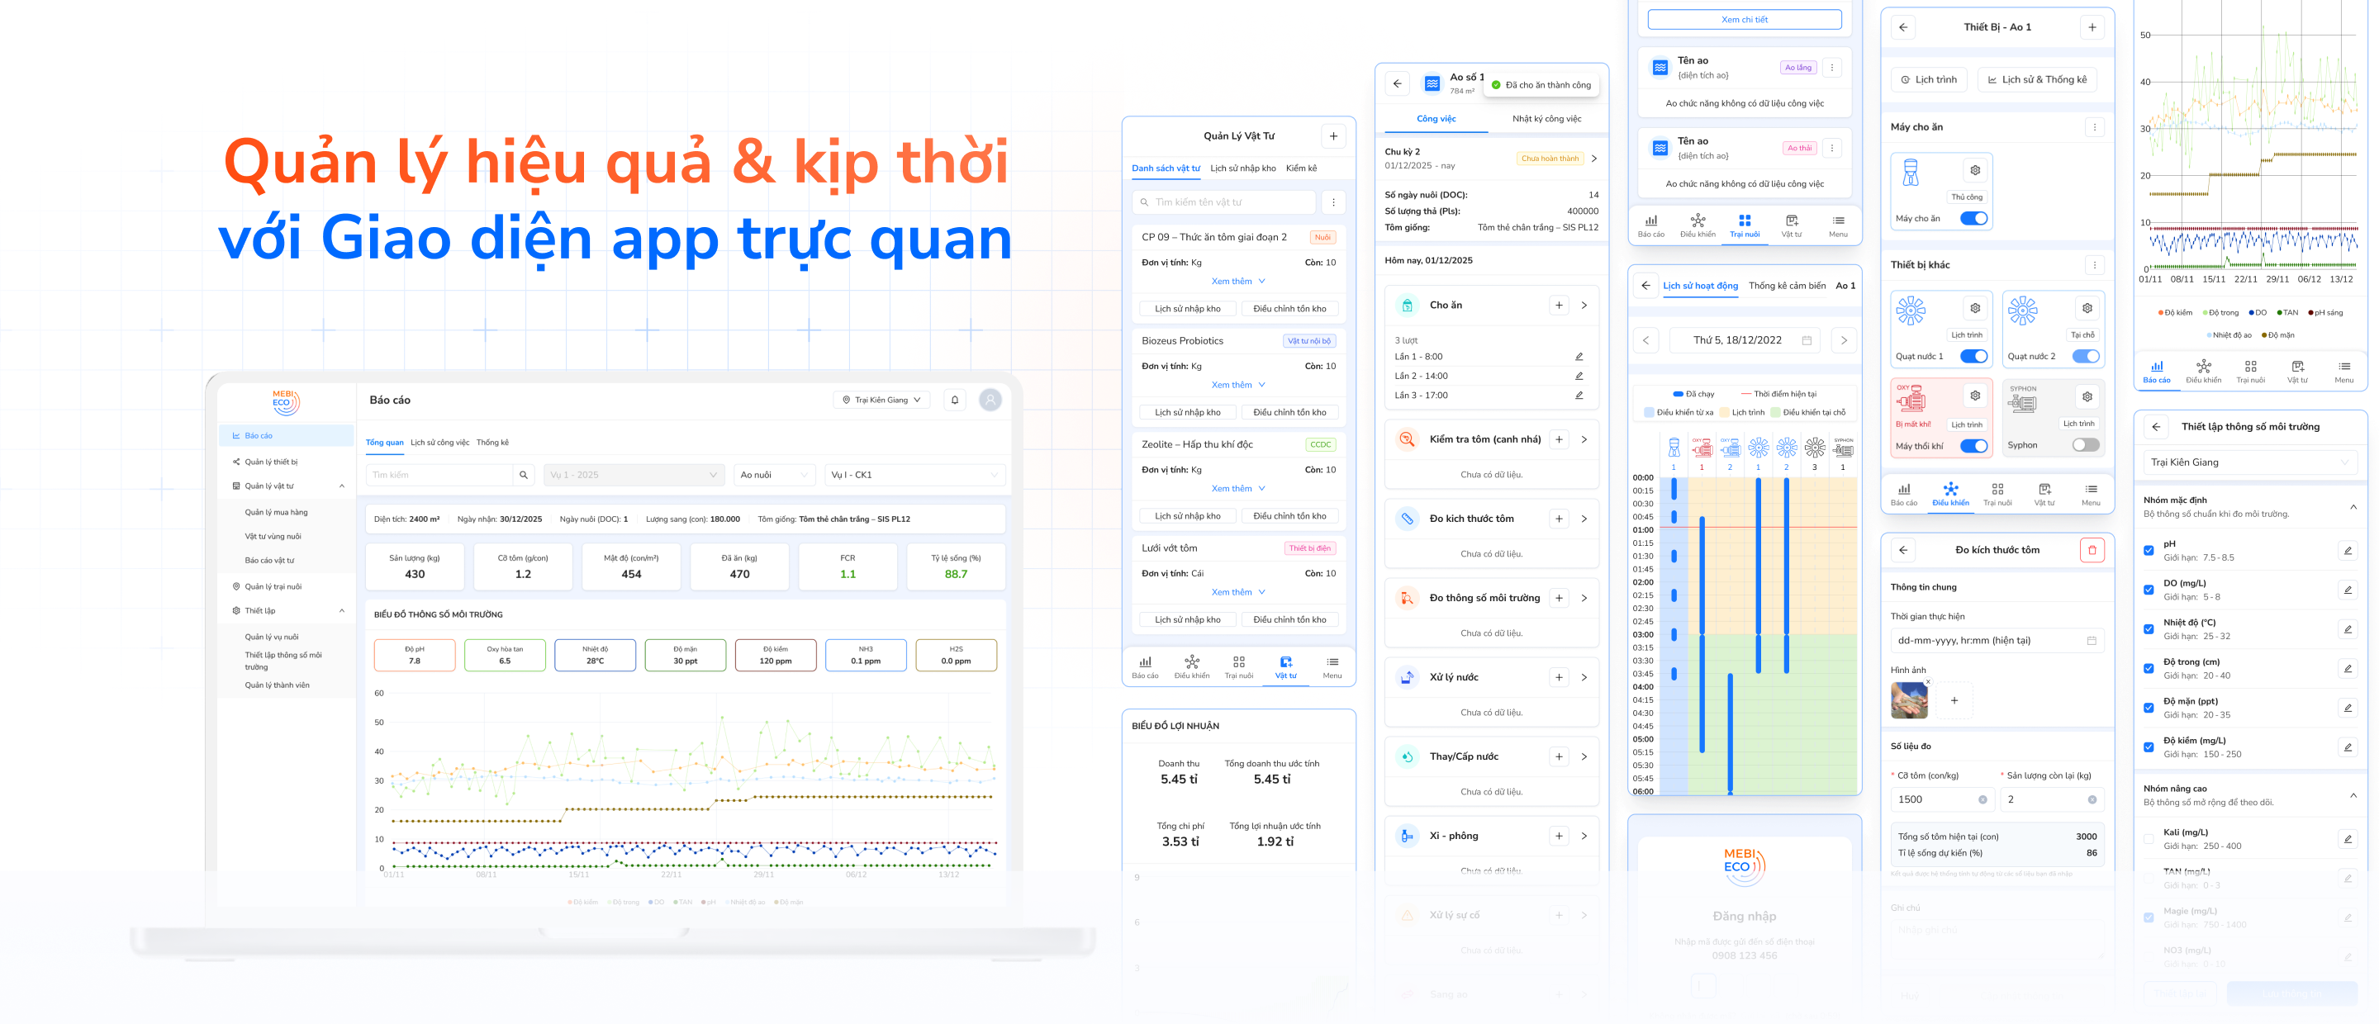2379x1024 pixels.
Task: Open the Trại Kiên Giang dropdown in report header
Action: point(882,400)
